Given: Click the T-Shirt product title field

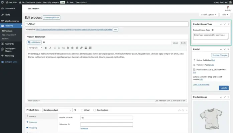Looking at the screenshot, I should click(x=107, y=24).
